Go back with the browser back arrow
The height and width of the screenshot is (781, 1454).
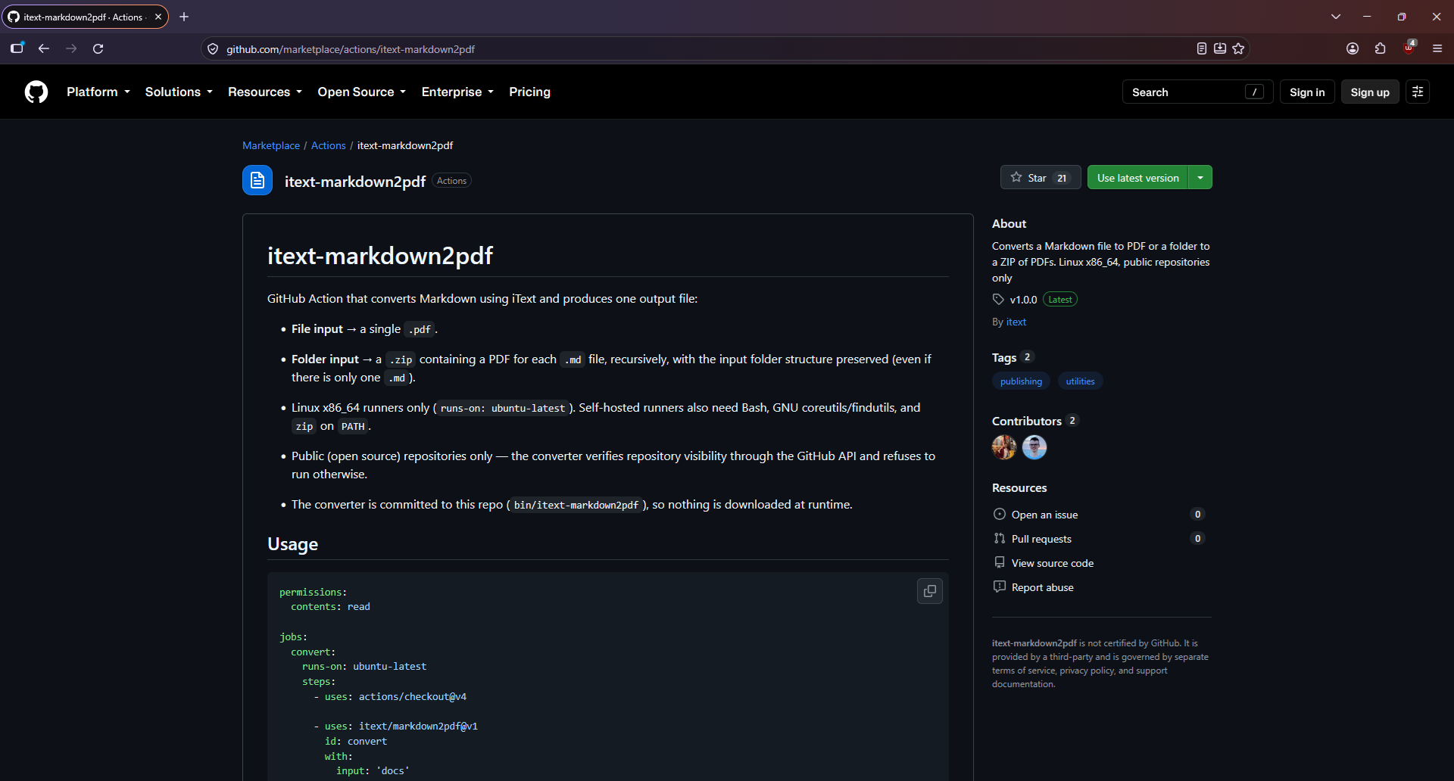(44, 48)
